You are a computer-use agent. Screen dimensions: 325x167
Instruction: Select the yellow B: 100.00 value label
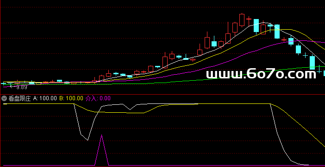coord(71,98)
